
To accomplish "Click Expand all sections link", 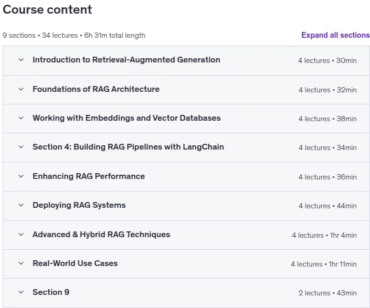I will 335,35.
